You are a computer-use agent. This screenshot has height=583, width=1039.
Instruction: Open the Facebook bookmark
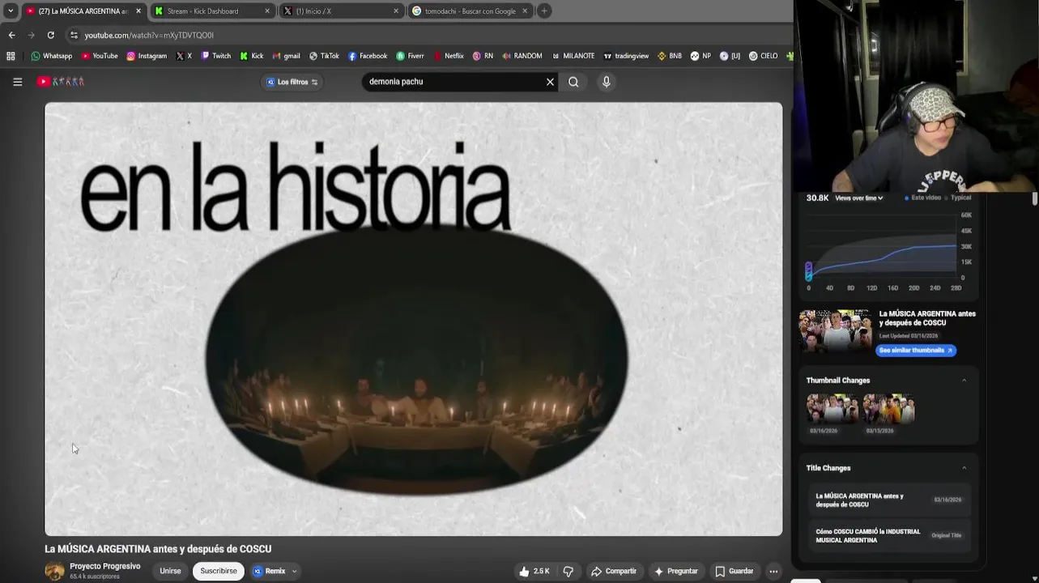tap(368, 56)
